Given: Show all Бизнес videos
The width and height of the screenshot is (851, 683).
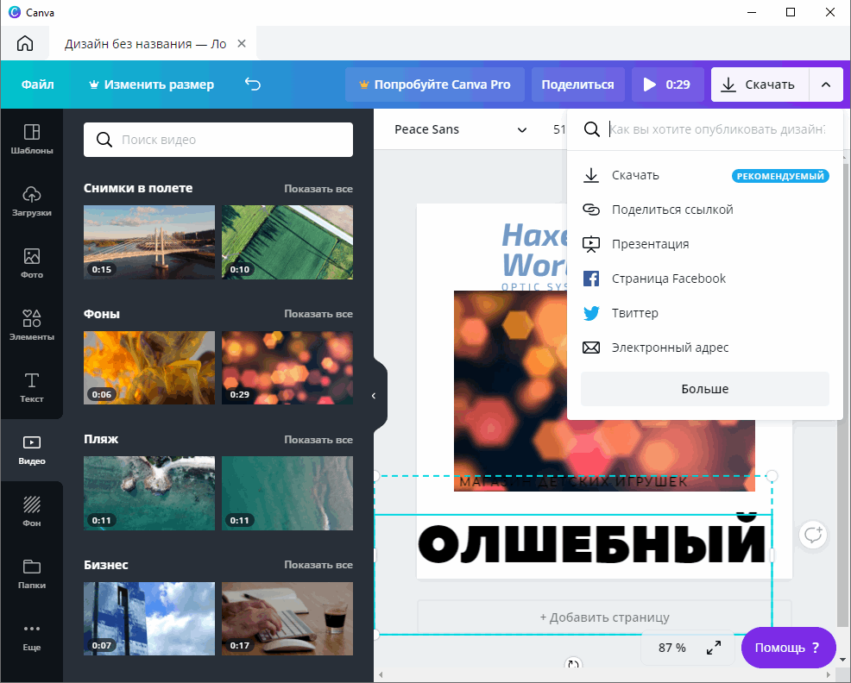Looking at the screenshot, I should (x=318, y=565).
